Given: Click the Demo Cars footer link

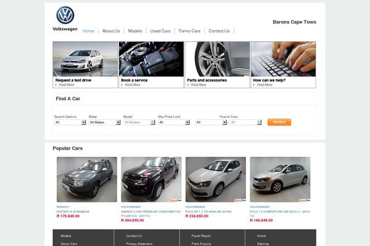Looking at the screenshot, I should (68, 244).
